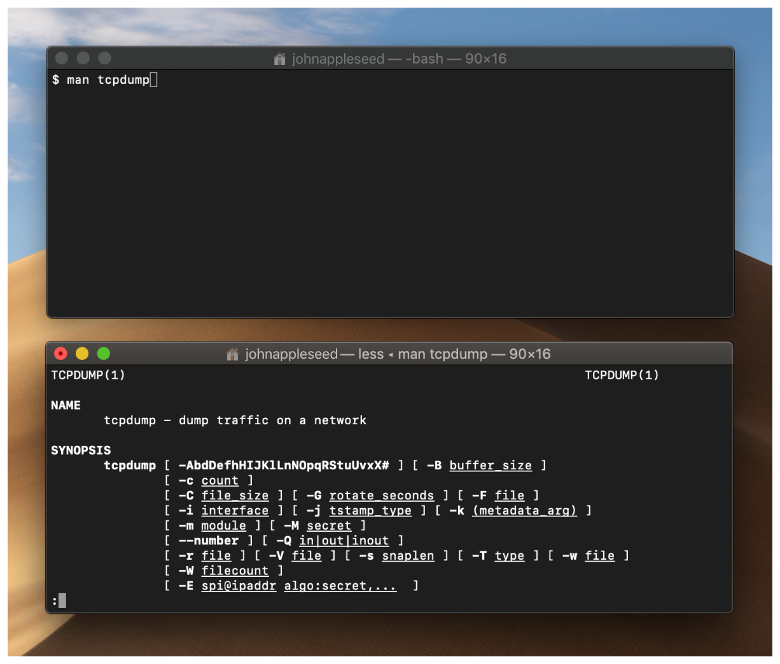
Task: Close the inactive bash terminal window
Action: (62, 59)
